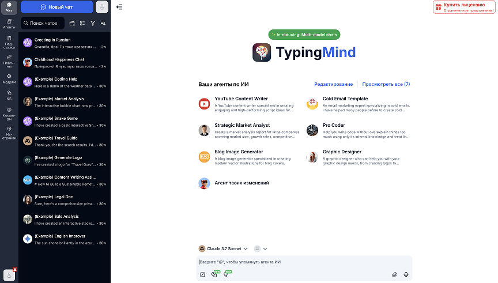498x283 pixels.
Task: Click the TypingMind logo icon
Action: tap(262, 52)
